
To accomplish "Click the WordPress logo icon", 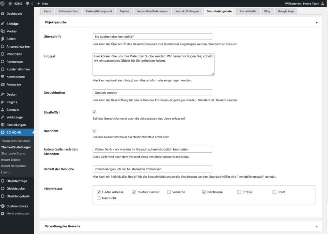I will pyautogui.click(x=3, y=4).
